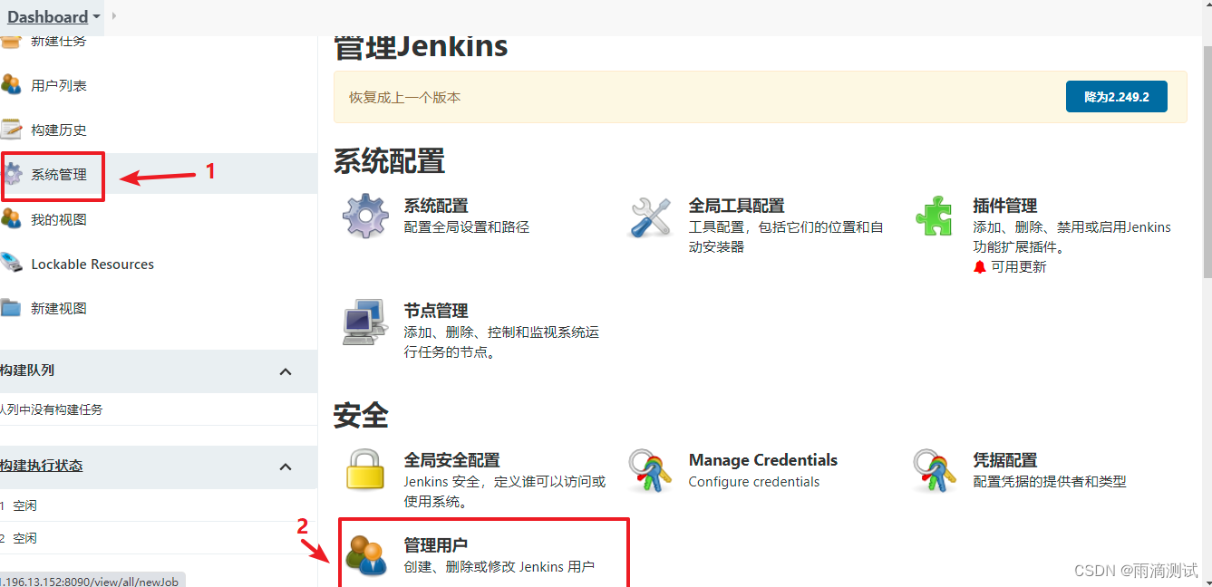The image size is (1212, 587).
Task: Click the 全局工具配置 wrench screwdriver icon
Action: click(x=650, y=217)
